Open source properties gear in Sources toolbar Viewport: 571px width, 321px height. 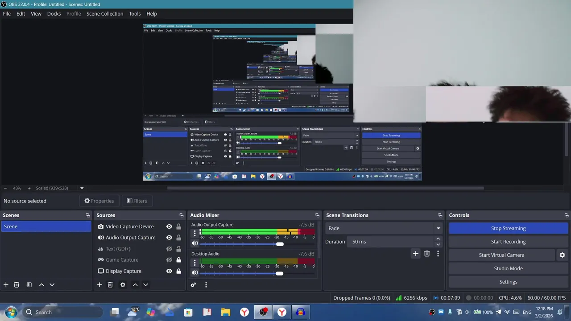coord(123,285)
